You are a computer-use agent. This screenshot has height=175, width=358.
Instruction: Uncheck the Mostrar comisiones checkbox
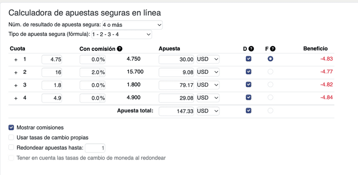click(x=11, y=127)
